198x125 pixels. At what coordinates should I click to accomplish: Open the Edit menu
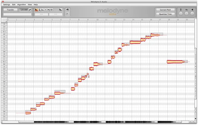pyautogui.click(x=14, y=5)
